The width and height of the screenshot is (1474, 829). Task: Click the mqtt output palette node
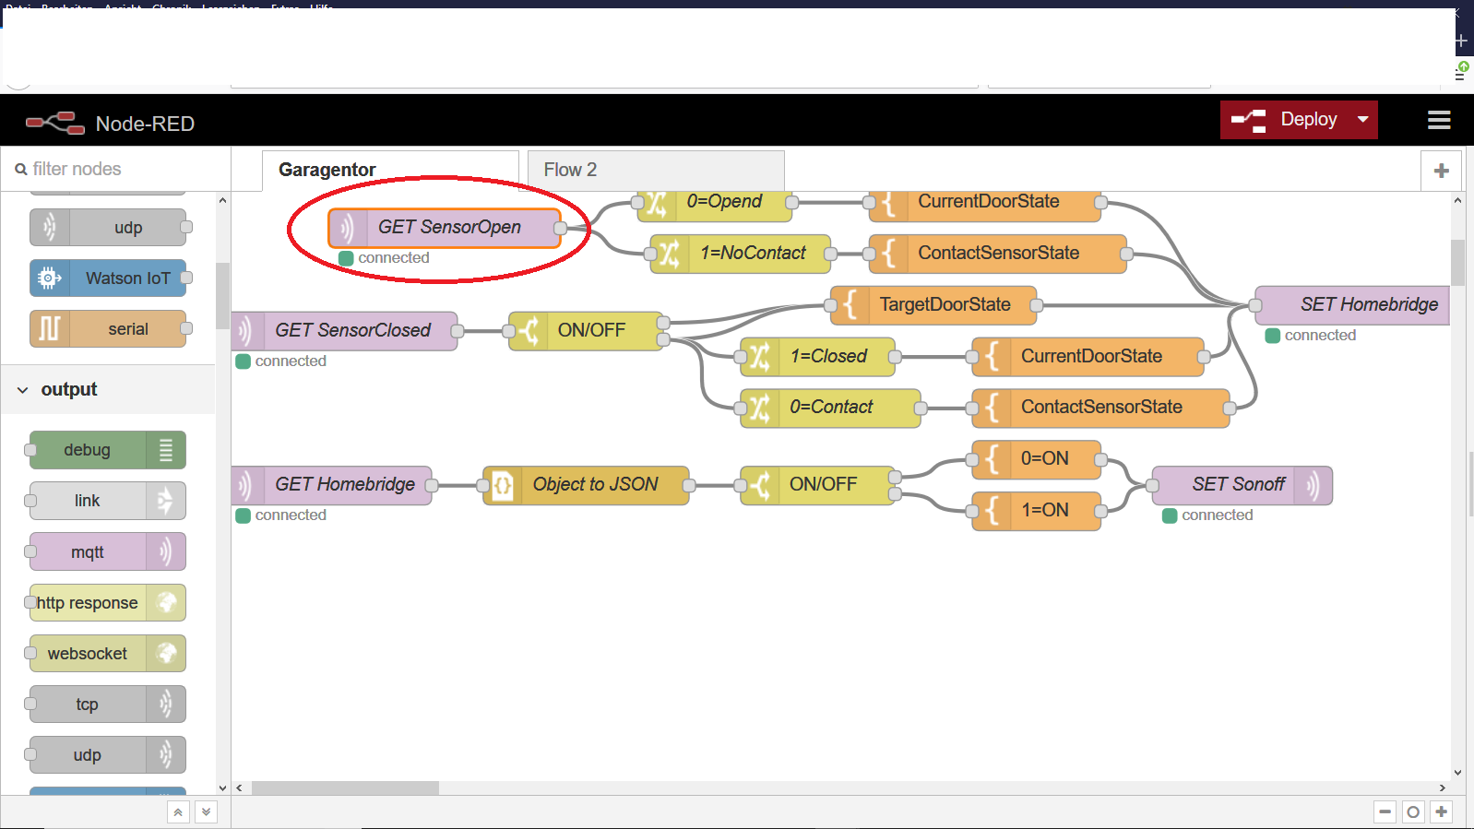(x=107, y=552)
